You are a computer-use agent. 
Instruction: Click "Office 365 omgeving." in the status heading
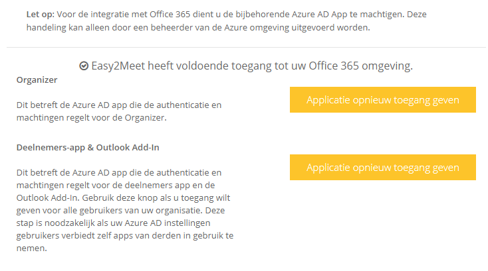(x=361, y=66)
